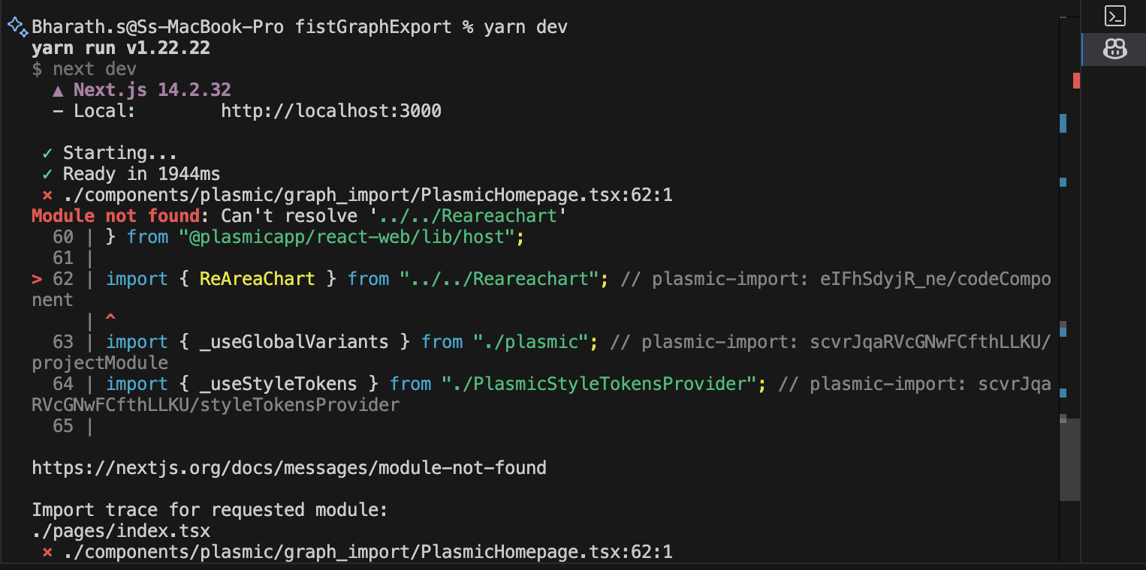Open the nextjs.org module-not-found docs link
This screenshot has width=1146, height=570.
(x=289, y=468)
